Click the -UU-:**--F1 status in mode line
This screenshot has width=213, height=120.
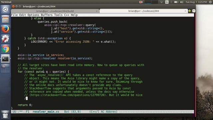tap(20, 112)
